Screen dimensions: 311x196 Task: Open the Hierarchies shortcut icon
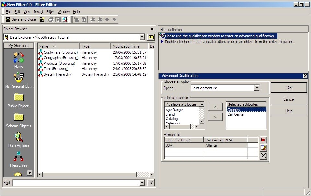coord(18,157)
